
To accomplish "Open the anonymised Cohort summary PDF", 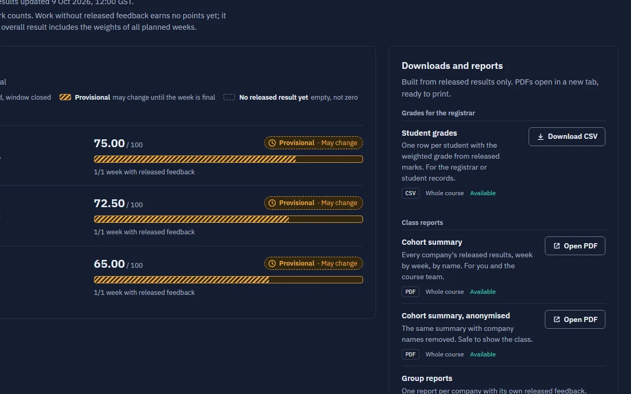I will pos(575,319).
